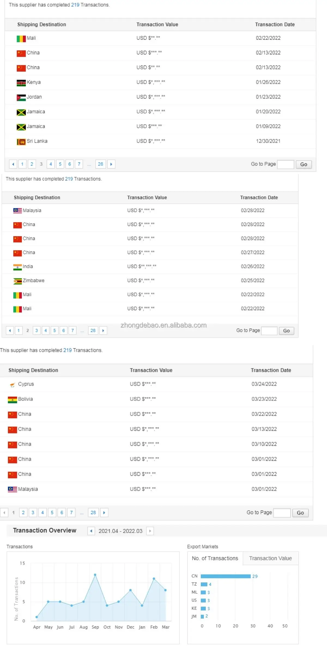Open page 7 in the table listing Cyprus
327x651 pixels.
[x=71, y=512]
